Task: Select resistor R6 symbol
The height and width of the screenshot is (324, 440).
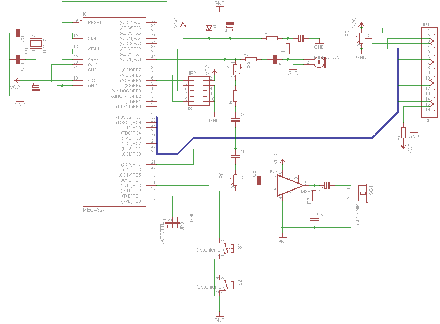Action: coord(403,133)
